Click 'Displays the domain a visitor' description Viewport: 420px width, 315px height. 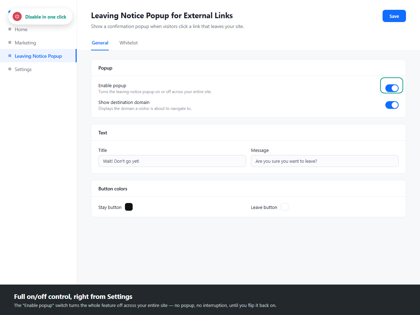(x=145, y=108)
